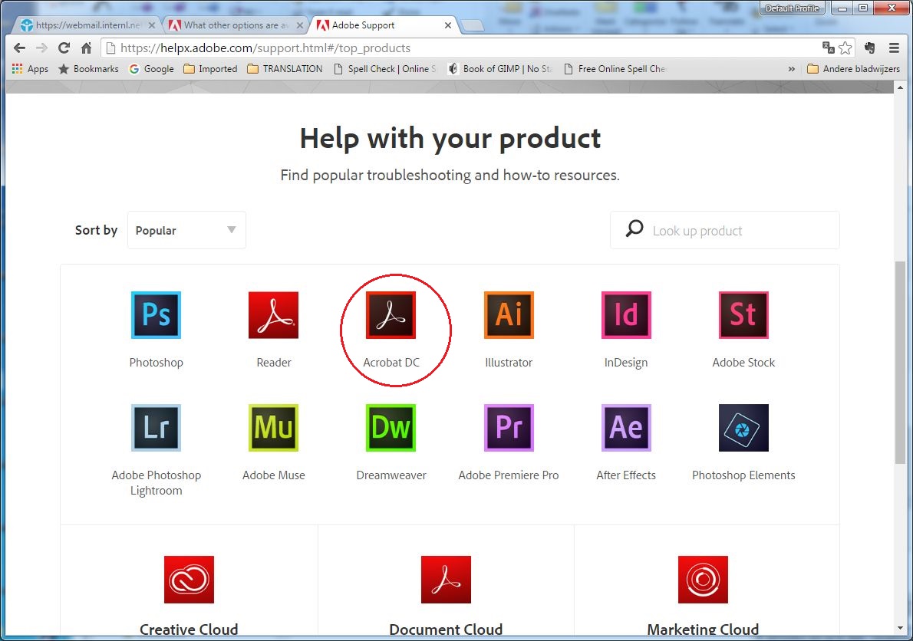Viewport: 913px width, 641px height.
Task: Select the Photoshop Elements icon
Action: coord(743,427)
